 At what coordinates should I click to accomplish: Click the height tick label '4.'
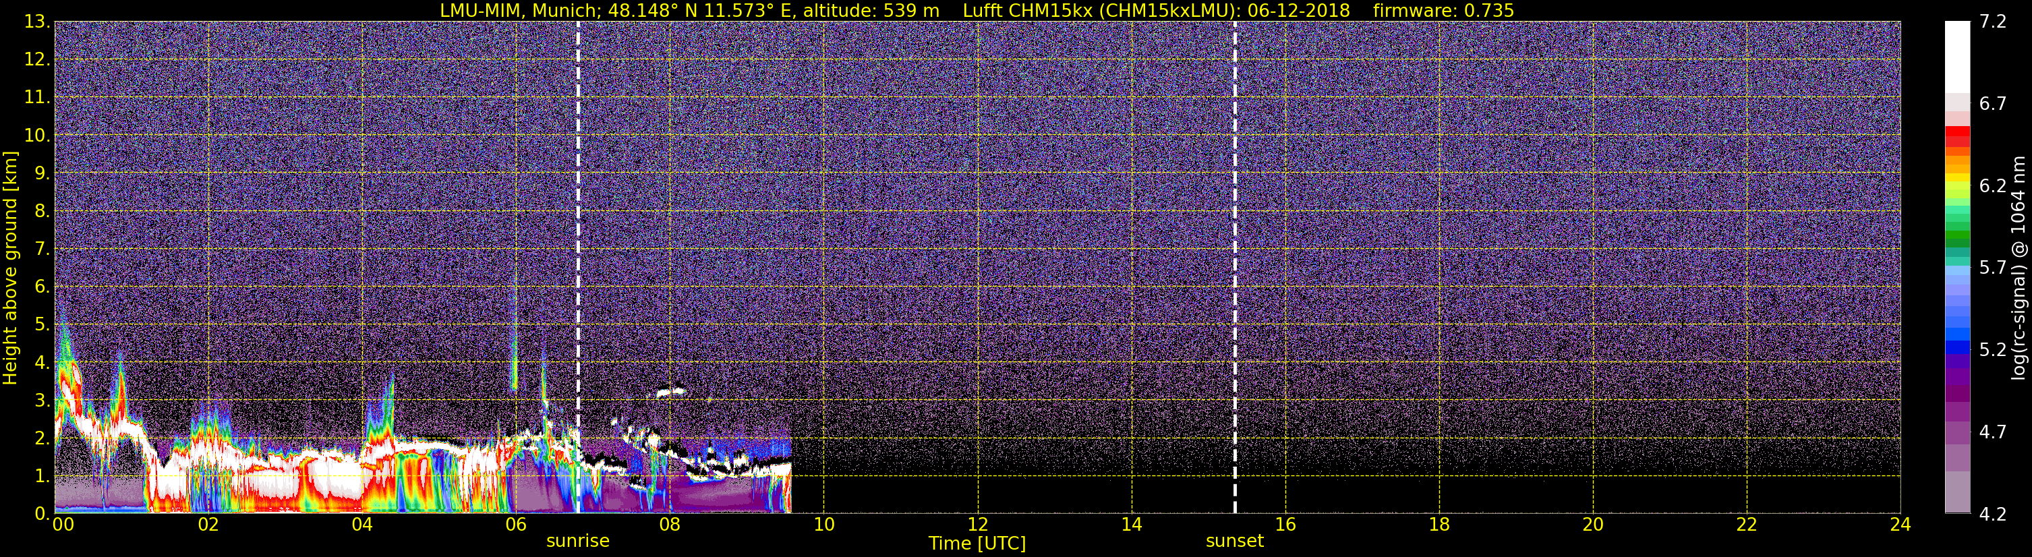[x=42, y=362]
